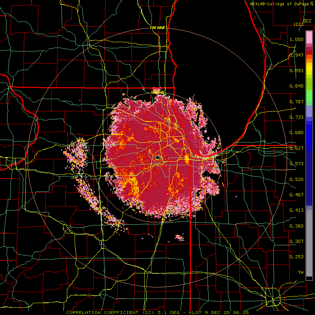315x315 pixels.
Task: Click the dark navy segment of the color bar
Action: [309, 179]
